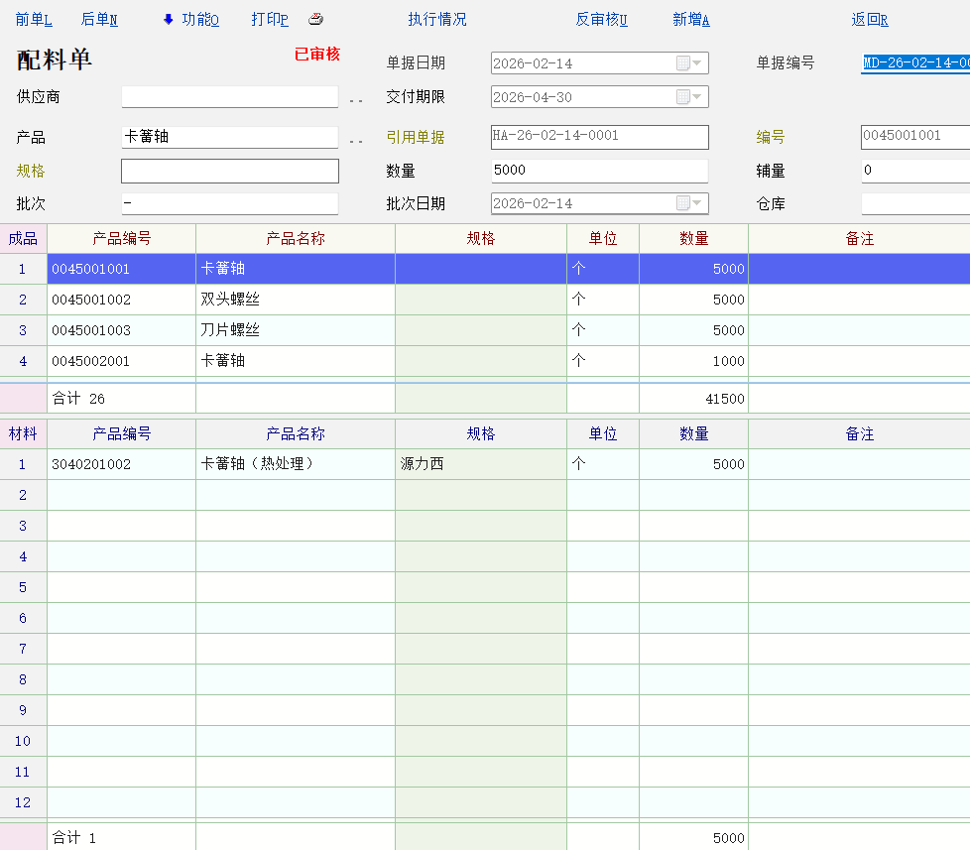This screenshot has height=850, width=970.
Task: Click 反审核 to un-approve the document
Action: click(601, 20)
